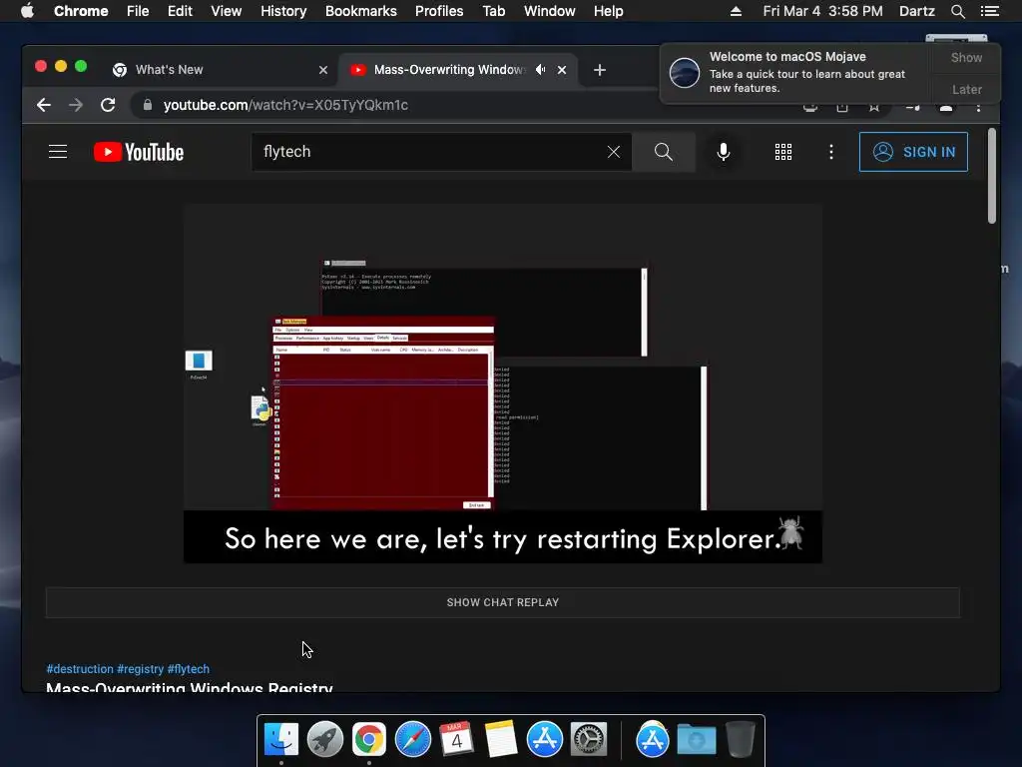Open the Tab menu
This screenshot has height=767, width=1022.
pos(493,11)
